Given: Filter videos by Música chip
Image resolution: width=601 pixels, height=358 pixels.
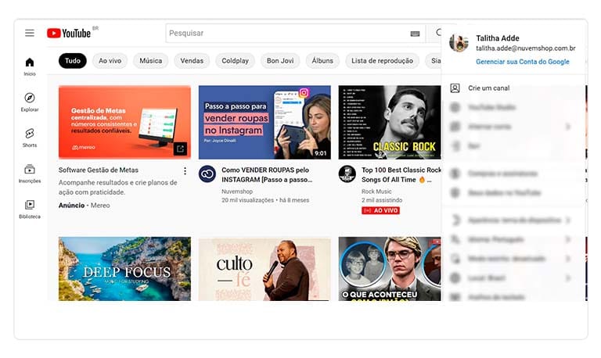Looking at the screenshot, I should [x=150, y=60].
